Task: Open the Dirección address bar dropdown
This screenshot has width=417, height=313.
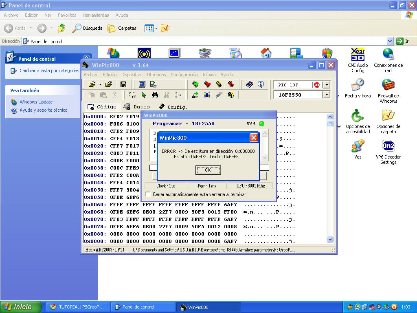Action: [390, 41]
